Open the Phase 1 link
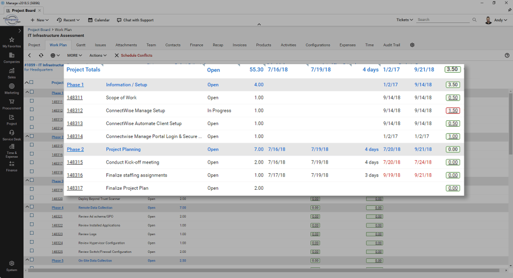 (75, 84)
